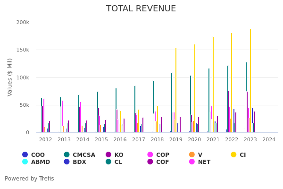Click the magenta COP legend marker
The height and width of the screenshot is (189, 283).
coord(150,155)
